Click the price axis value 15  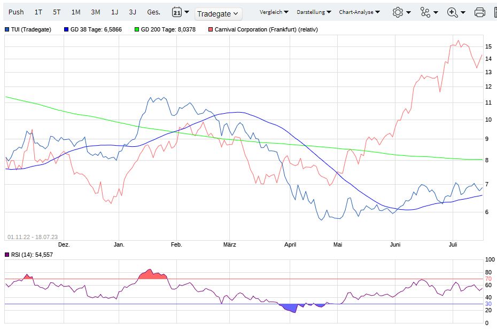488,46
